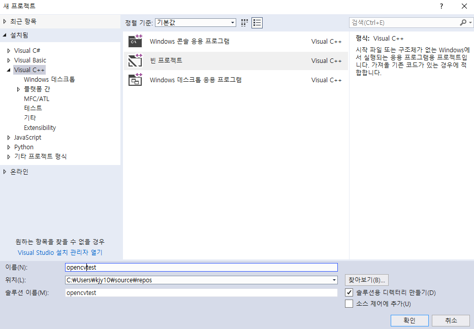The height and width of the screenshot is (329, 474).
Task: Click the empty project template icon
Action: 135,60
